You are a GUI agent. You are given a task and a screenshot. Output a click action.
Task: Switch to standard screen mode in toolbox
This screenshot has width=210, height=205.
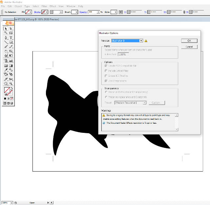point(5,103)
